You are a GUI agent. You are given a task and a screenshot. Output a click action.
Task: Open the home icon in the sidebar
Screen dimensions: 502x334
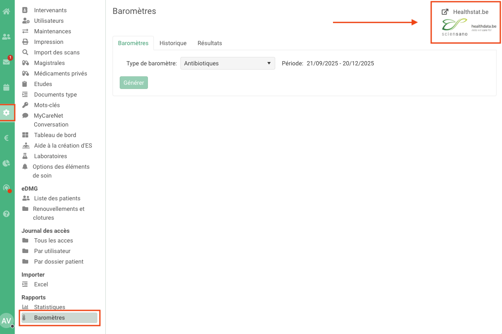[x=6, y=11]
